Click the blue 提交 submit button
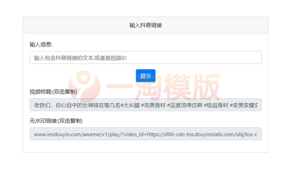288x173 pixels. (x=146, y=76)
